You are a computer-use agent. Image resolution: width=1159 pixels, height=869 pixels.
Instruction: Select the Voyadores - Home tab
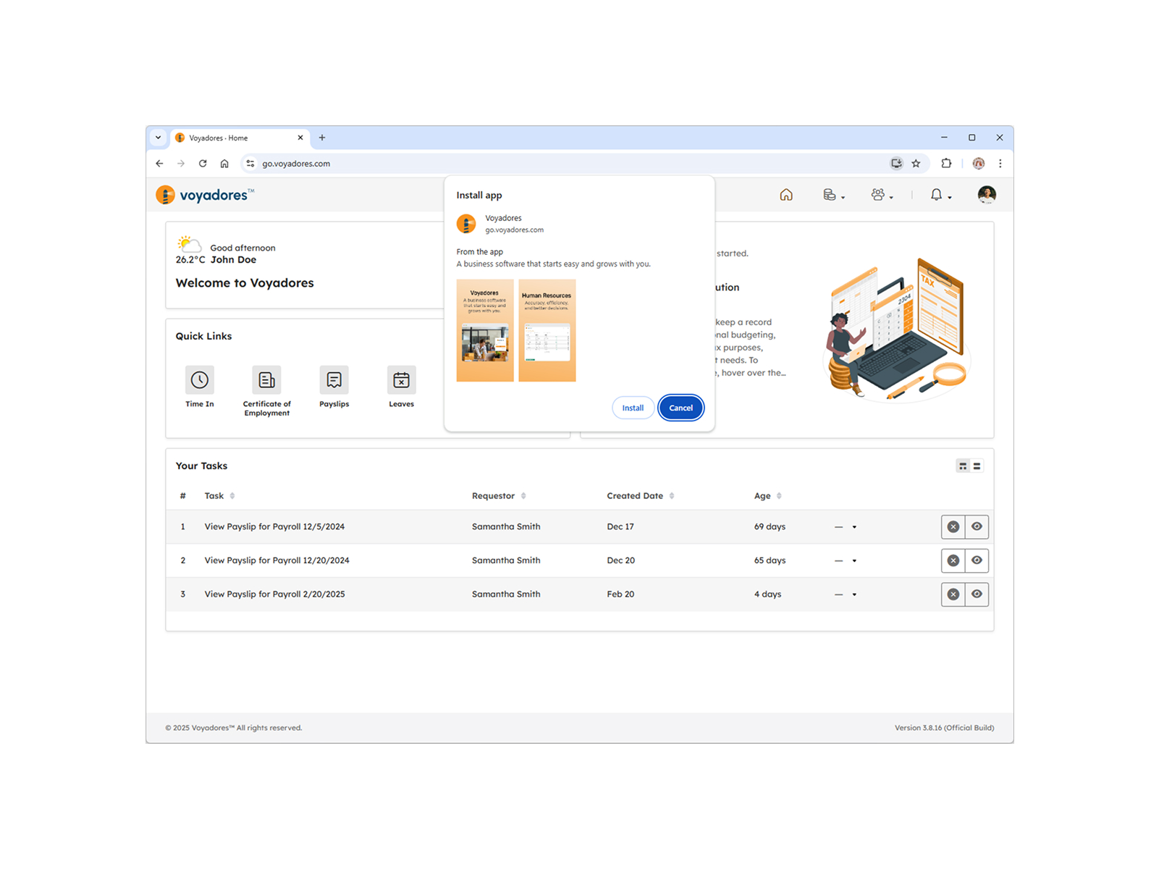tap(240, 138)
